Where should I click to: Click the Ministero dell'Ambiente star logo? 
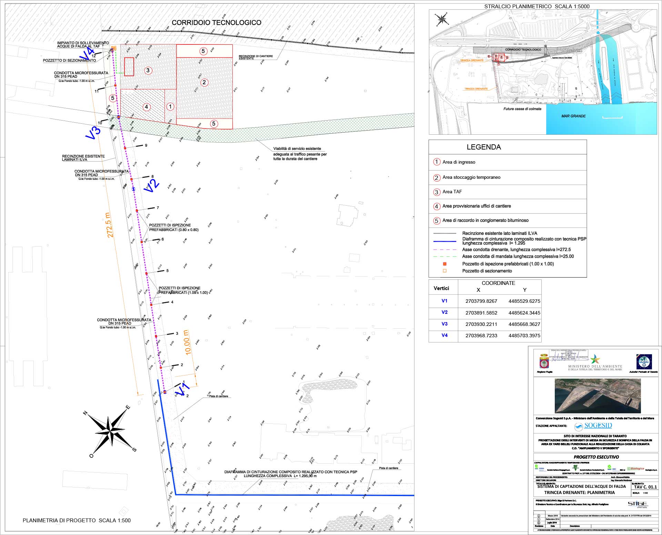595,359
